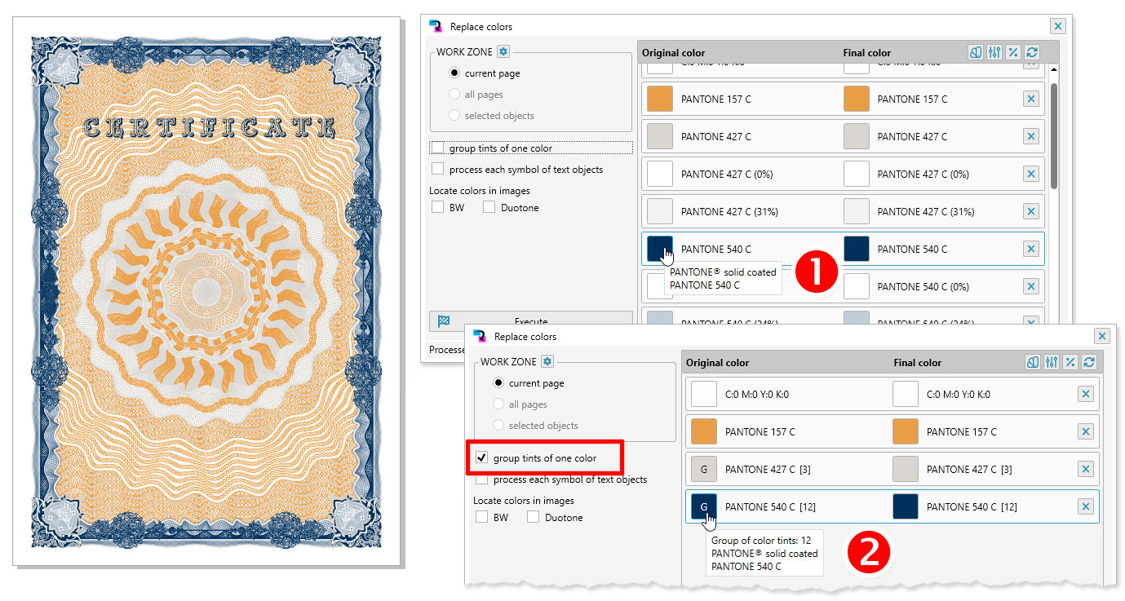
Task: Remove C:0 M:0 Y:0 K:0 row, lower window
Action: (1085, 394)
